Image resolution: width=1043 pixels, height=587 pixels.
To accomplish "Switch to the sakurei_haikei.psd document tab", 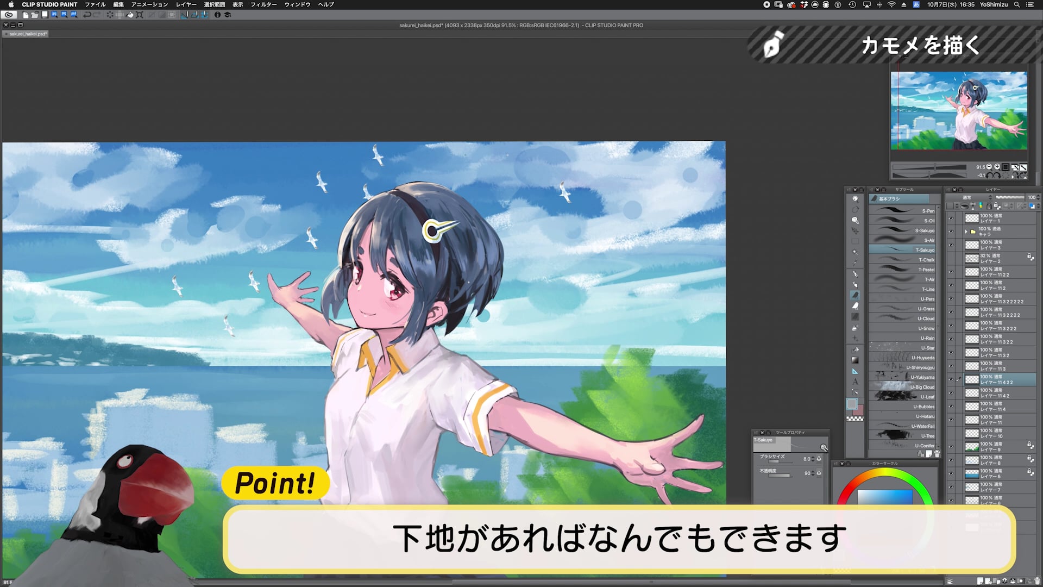I will (26, 33).
